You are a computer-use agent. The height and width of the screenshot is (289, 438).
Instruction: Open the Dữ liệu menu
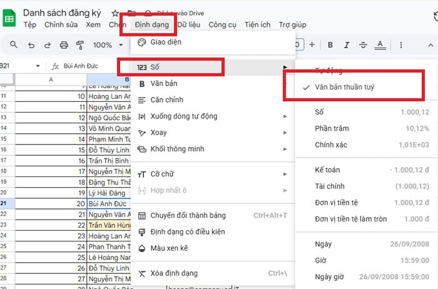tap(189, 25)
